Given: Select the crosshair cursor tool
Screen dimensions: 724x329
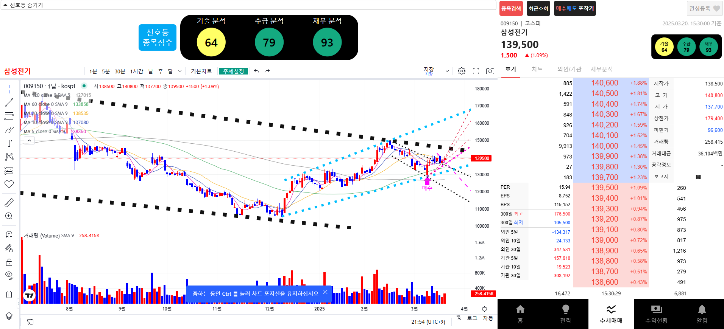Looking at the screenshot, I should click(x=9, y=89).
